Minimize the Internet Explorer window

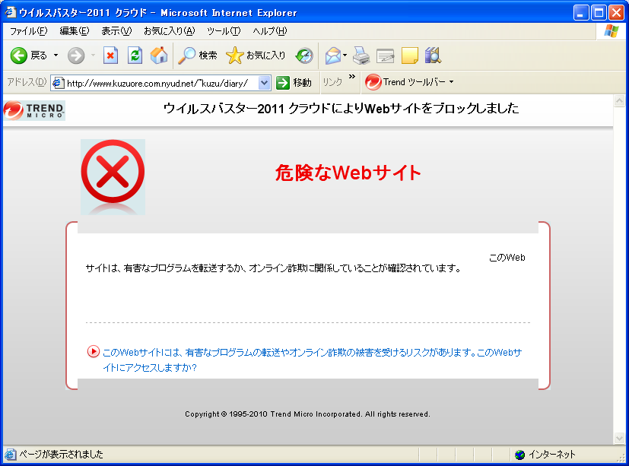tap(581, 13)
